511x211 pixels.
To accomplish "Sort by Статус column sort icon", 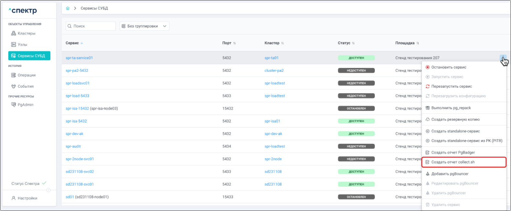I will [353, 43].
